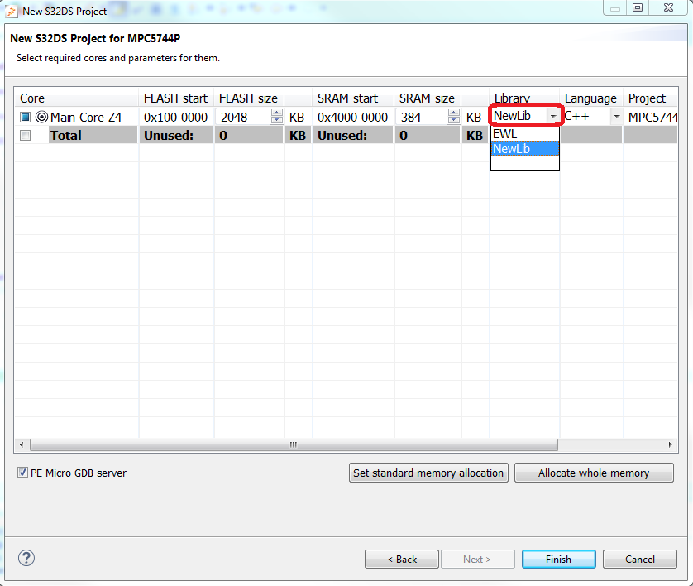Click the horizontal scrollbar thumb
This screenshot has height=586, width=693.
pyautogui.click(x=294, y=444)
